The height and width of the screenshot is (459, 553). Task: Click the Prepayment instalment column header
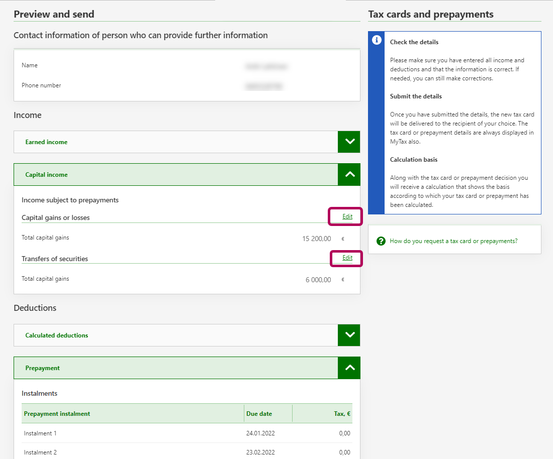(x=57, y=414)
